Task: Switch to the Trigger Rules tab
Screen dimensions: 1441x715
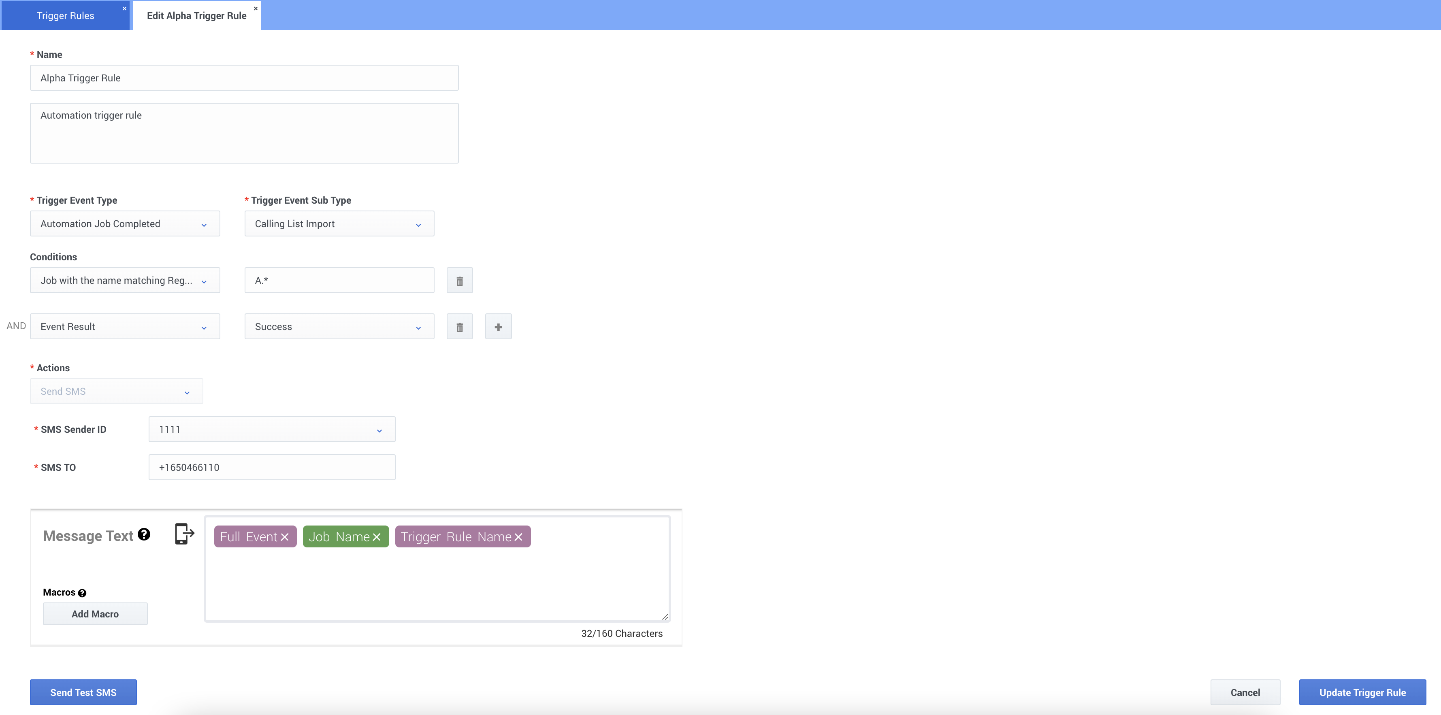Action: point(66,16)
